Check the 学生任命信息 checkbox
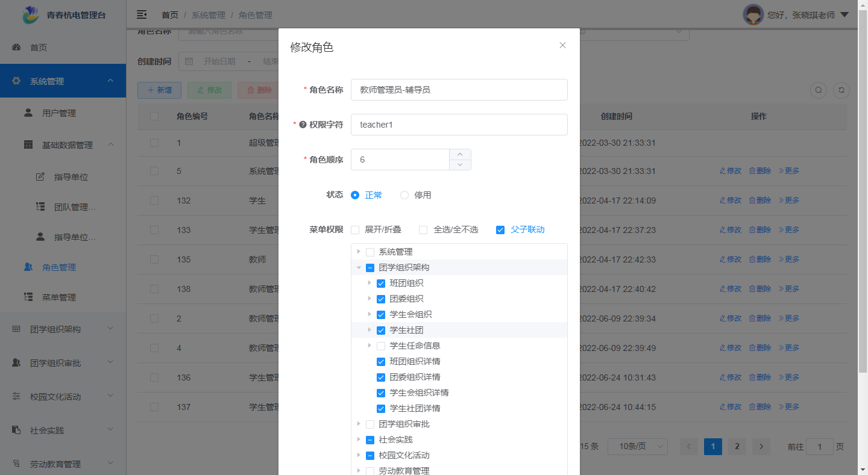 381,346
